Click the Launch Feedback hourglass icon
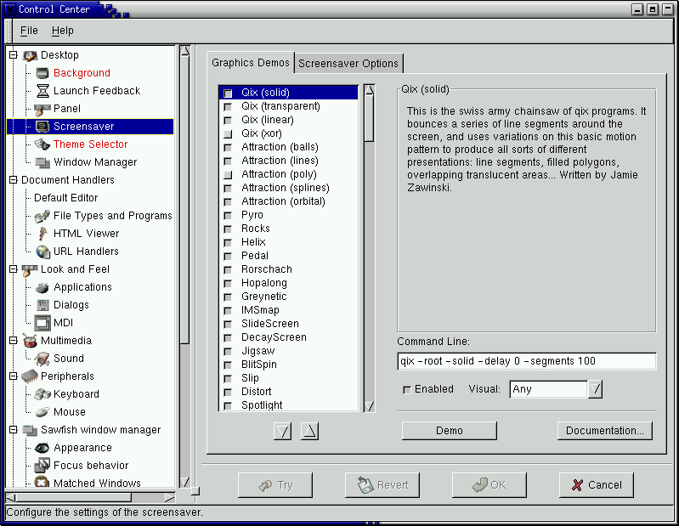679x526 pixels. [x=42, y=91]
